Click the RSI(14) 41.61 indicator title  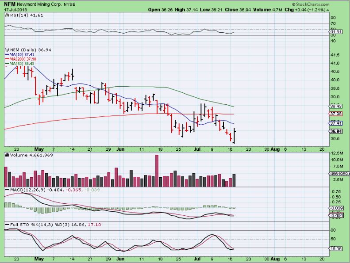pos(27,15)
